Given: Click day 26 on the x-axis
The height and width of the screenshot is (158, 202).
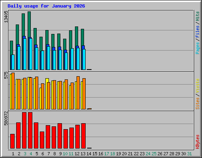Looking at the screenshot, I should click(x=160, y=154).
